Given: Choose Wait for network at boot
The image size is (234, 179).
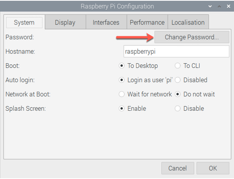Looking at the screenshot, I should 121,94.
